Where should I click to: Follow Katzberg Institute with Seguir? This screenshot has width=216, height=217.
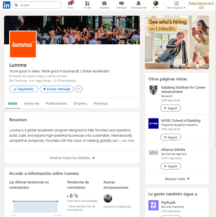click(170, 108)
